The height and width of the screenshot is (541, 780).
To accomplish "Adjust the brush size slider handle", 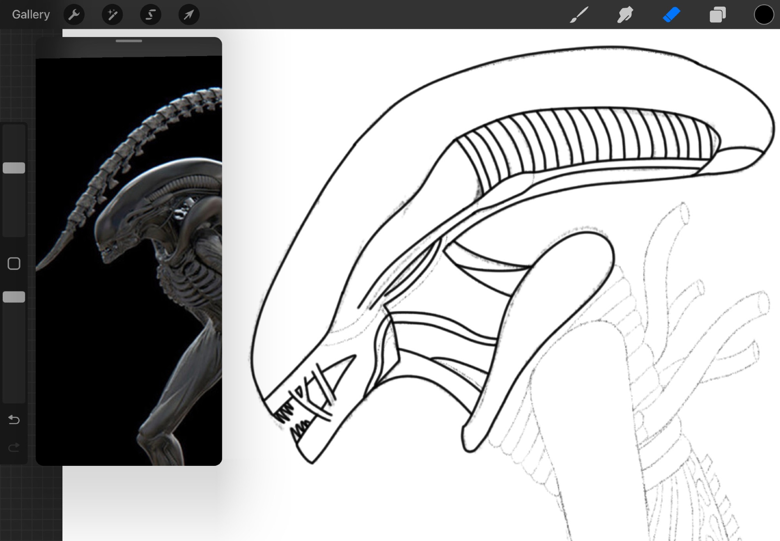I will (x=14, y=168).
